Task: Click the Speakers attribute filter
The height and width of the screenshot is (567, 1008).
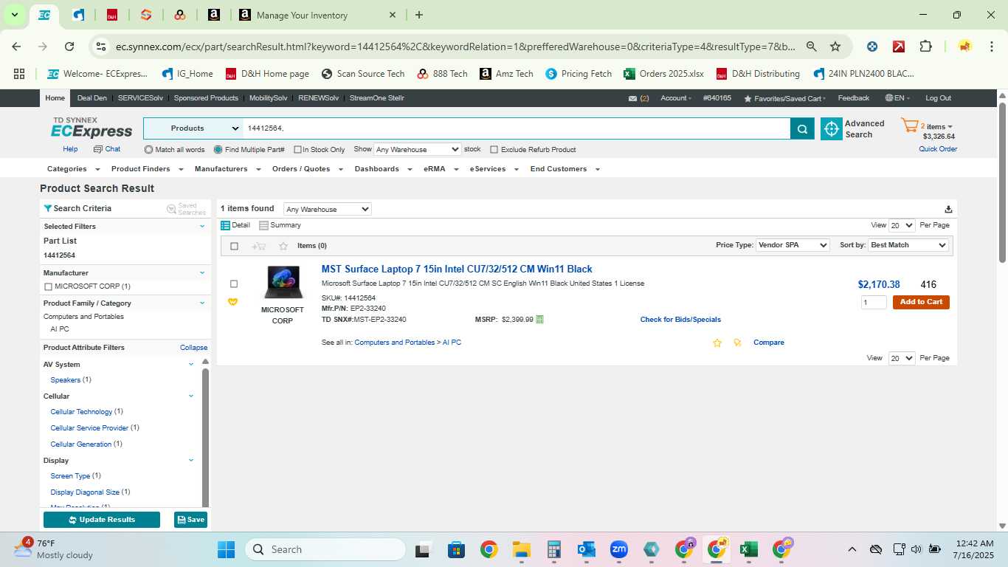Action: (65, 380)
